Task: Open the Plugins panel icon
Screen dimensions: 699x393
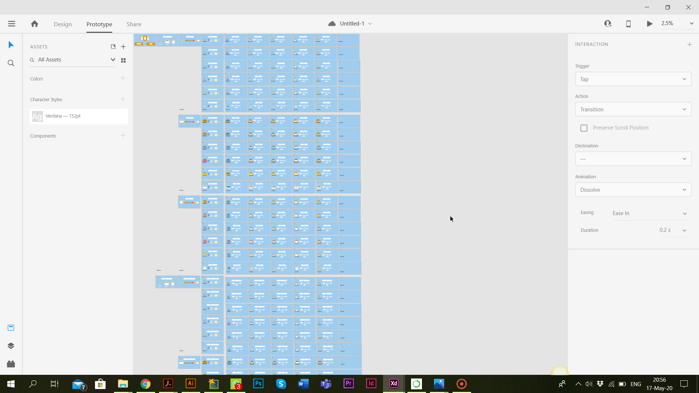Action: click(x=11, y=364)
